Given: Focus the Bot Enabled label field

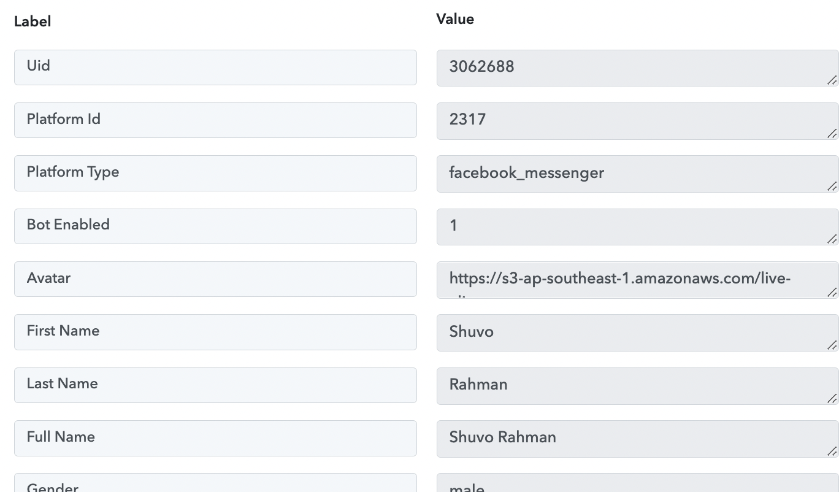Looking at the screenshot, I should tap(215, 226).
